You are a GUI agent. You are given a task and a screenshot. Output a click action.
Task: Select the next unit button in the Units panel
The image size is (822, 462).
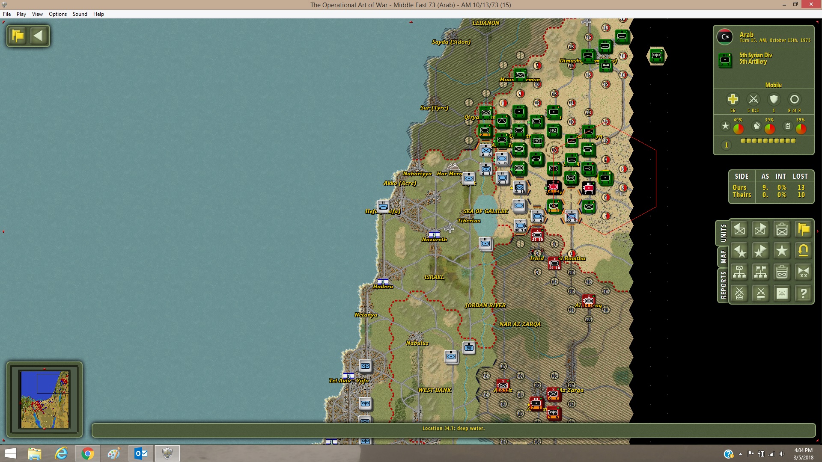761,230
